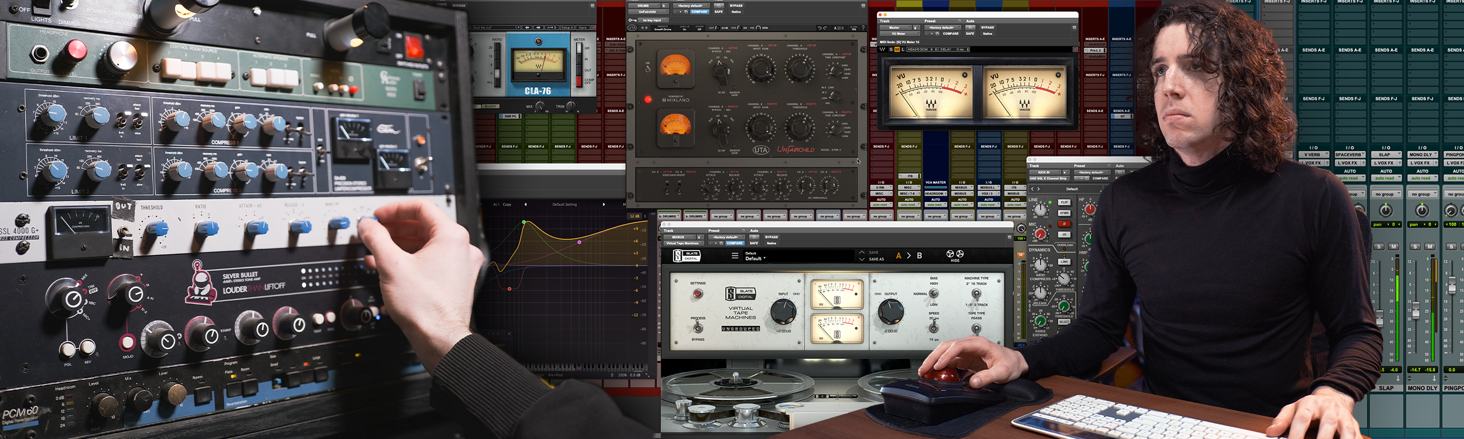Click the target icon in VU Meter header
Image resolution: width=1464 pixels, height=439 pixels.
tap(1074, 28)
